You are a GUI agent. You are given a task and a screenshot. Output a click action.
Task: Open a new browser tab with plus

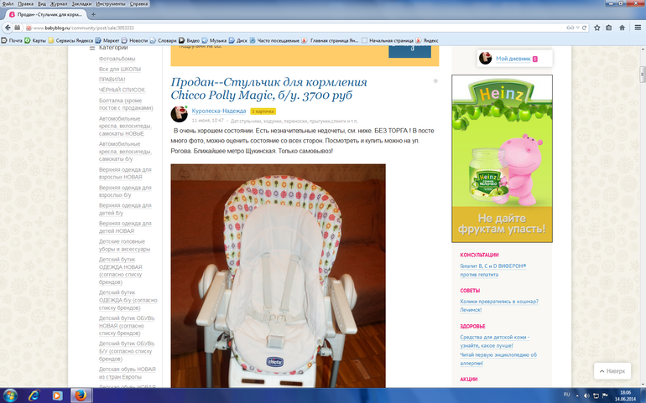pyautogui.click(x=93, y=14)
